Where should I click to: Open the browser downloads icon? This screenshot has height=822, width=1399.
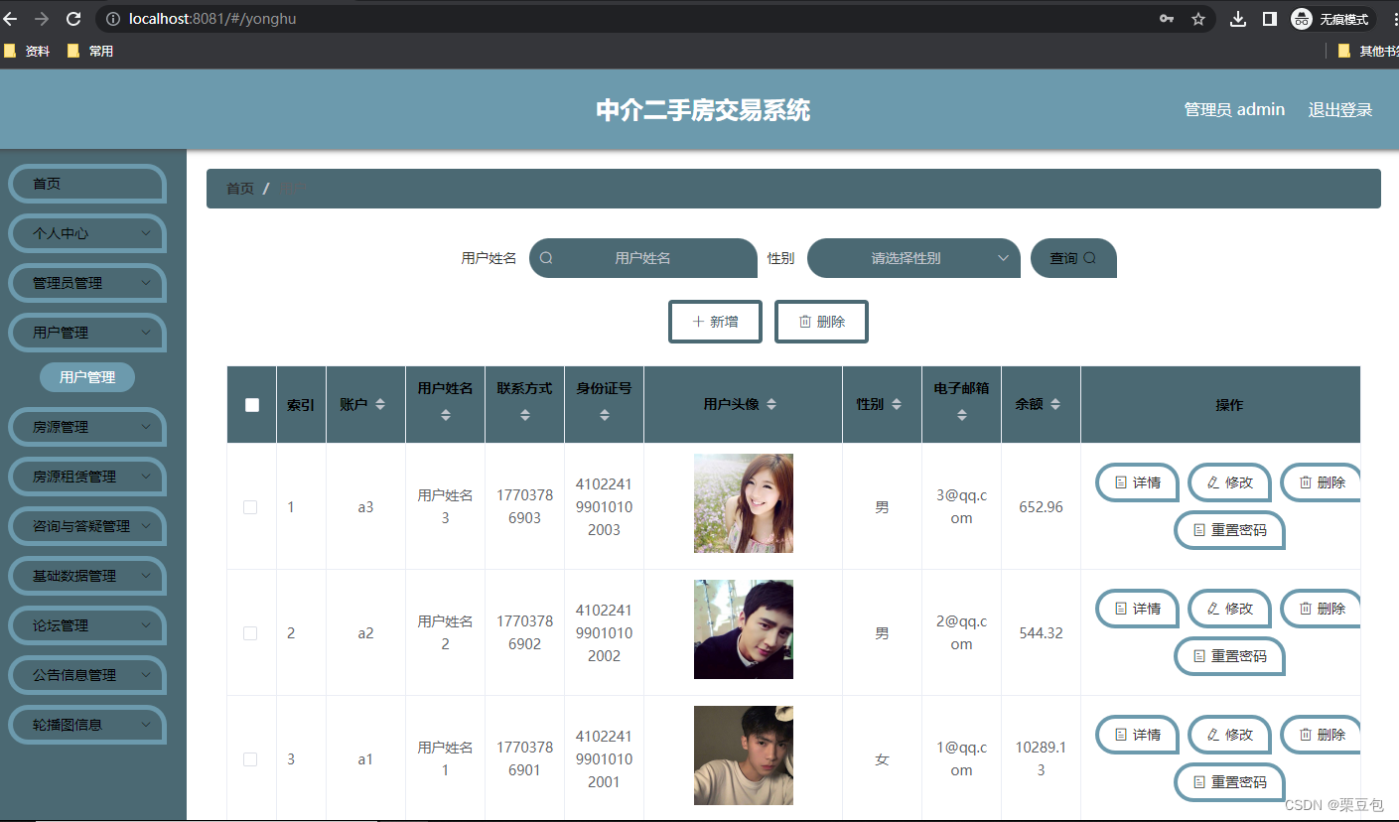(1238, 19)
